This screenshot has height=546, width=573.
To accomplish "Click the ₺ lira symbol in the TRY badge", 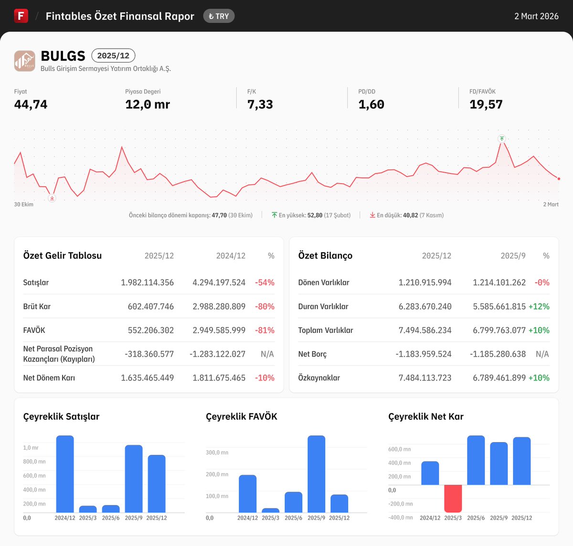I will [x=212, y=16].
